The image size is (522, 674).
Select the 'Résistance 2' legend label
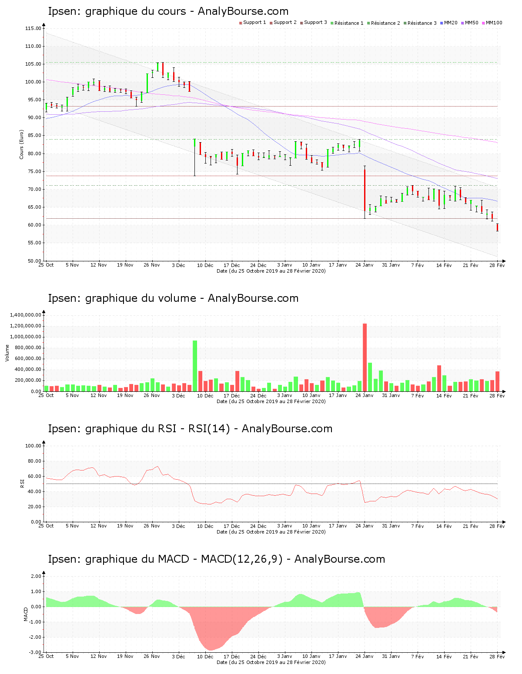pyautogui.click(x=385, y=23)
